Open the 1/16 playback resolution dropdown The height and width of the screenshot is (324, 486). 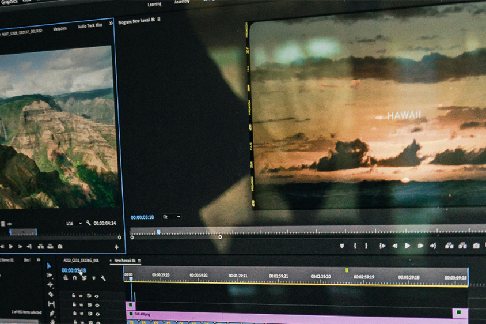(x=73, y=223)
